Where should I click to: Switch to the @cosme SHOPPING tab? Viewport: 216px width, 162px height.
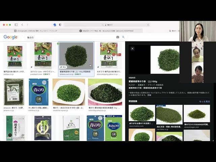[106, 31]
